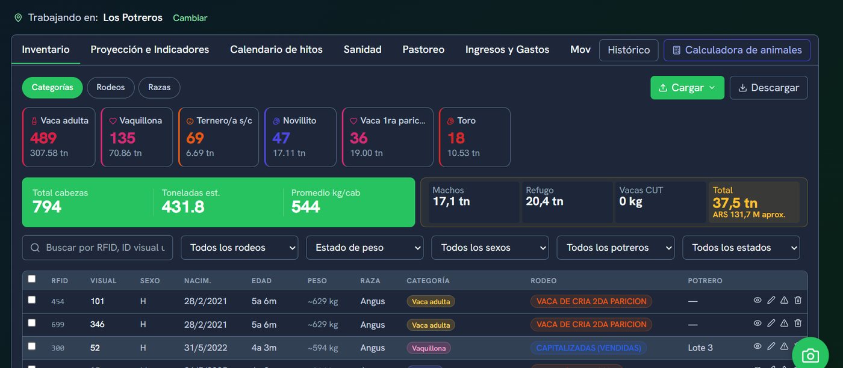Click the calculator icon in Calculadora de animales

click(677, 51)
